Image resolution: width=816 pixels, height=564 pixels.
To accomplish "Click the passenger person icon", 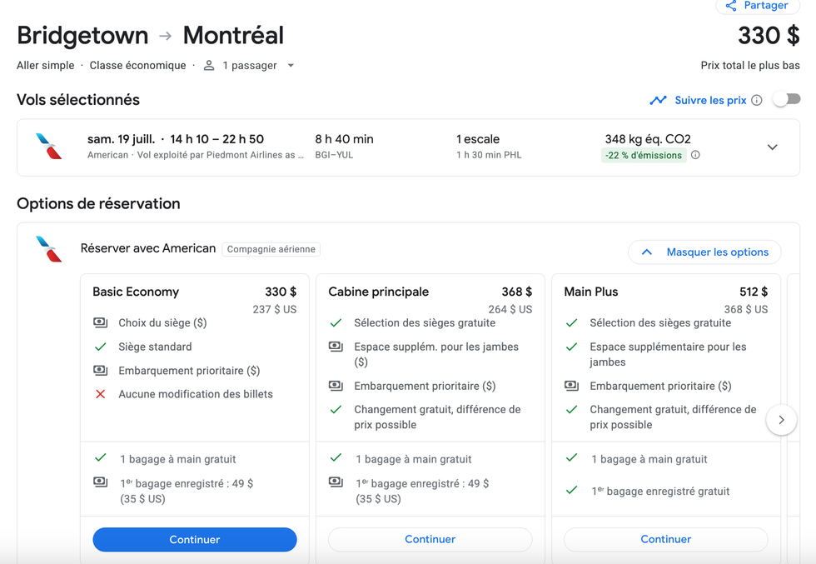I will tap(209, 66).
